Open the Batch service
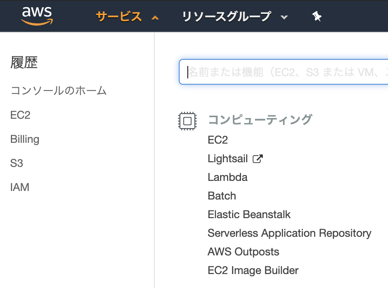The height and width of the screenshot is (288, 388). click(x=222, y=196)
